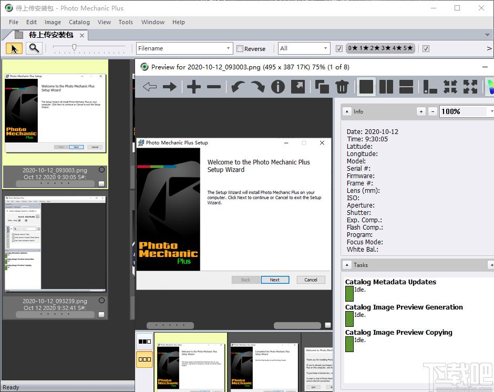Select side-by-side vertical split layout
Image resolution: width=494 pixels, height=392 pixels.
pyautogui.click(x=386, y=87)
